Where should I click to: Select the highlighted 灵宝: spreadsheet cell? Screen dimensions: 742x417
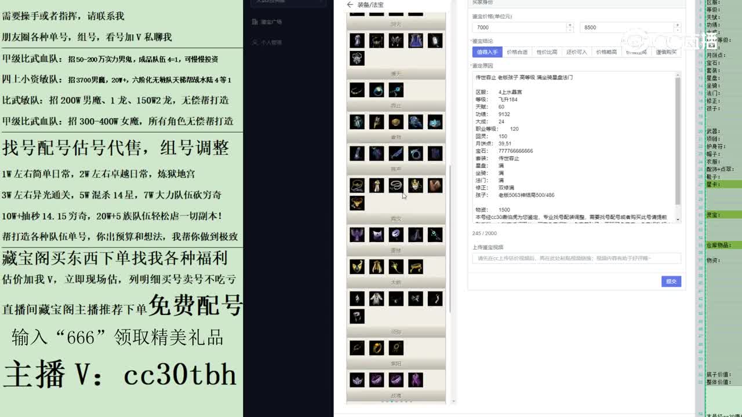[723, 215]
